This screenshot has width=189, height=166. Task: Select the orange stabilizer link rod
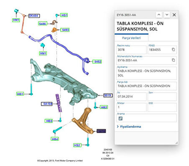tap(23, 24)
